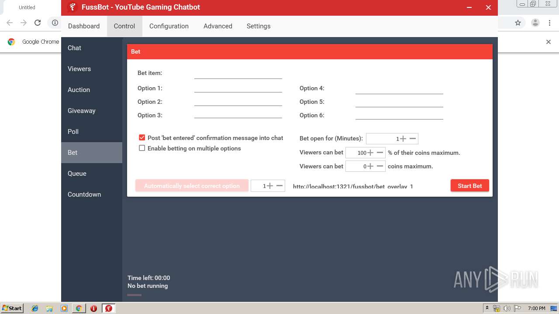Screen dimensions: 559x314
Task: Click Automatically select correct option button
Action: point(192,186)
